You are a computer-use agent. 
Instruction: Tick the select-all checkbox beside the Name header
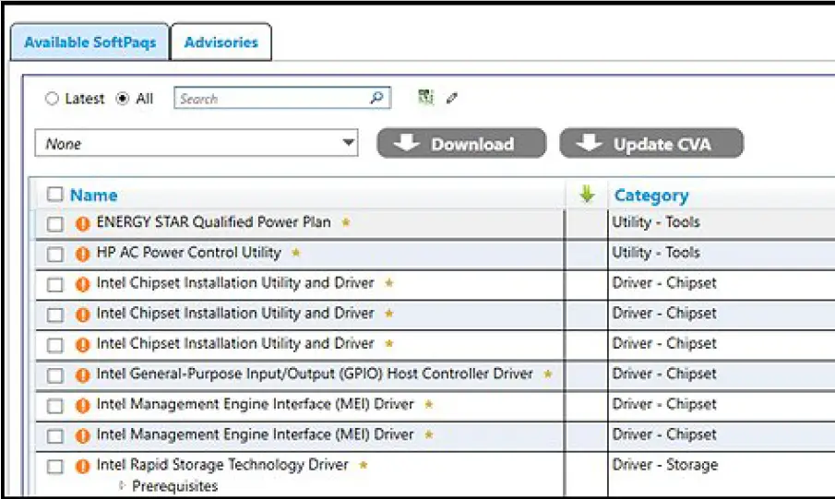pos(54,194)
